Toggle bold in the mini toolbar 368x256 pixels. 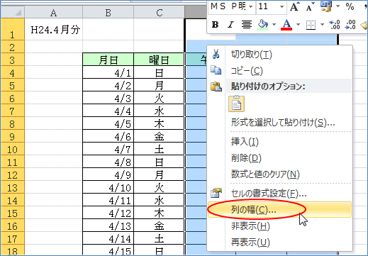(215, 24)
